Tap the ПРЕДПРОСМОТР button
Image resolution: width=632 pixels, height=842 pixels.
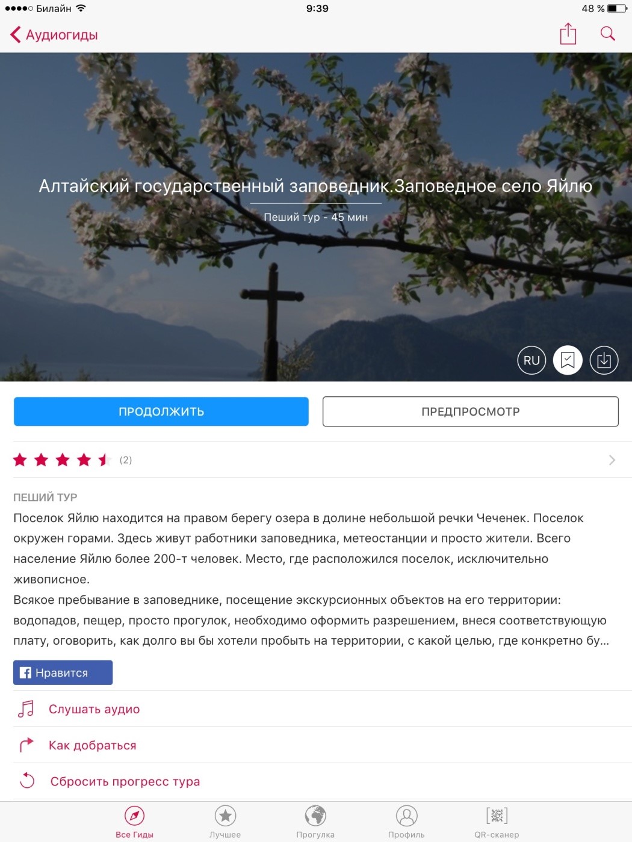click(x=471, y=411)
